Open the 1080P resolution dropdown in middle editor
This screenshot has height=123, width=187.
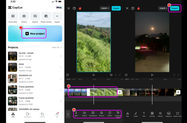pos(105,8)
